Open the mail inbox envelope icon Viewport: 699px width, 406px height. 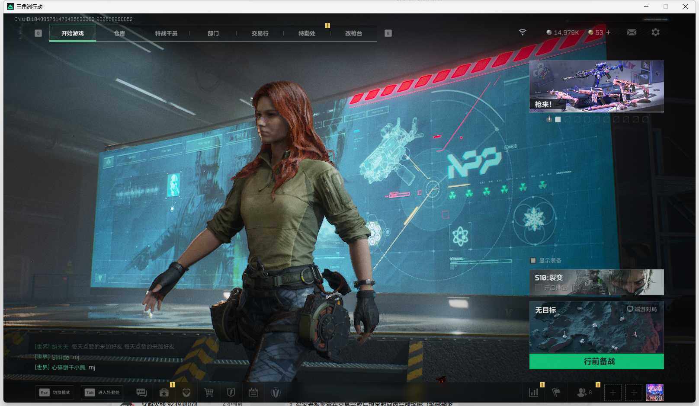point(632,32)
